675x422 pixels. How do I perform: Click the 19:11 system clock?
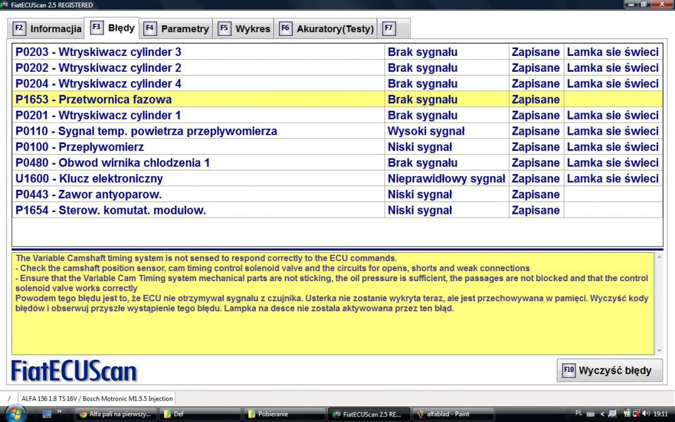(661, 414)
